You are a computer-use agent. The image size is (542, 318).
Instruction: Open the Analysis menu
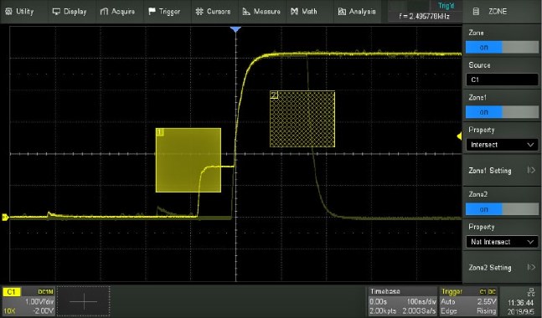click(x=357, y=12)
